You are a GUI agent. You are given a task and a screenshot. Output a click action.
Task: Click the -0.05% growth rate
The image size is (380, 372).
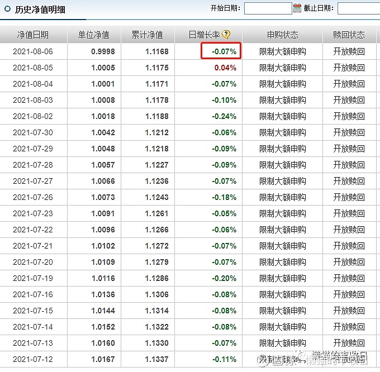[224, 213]
